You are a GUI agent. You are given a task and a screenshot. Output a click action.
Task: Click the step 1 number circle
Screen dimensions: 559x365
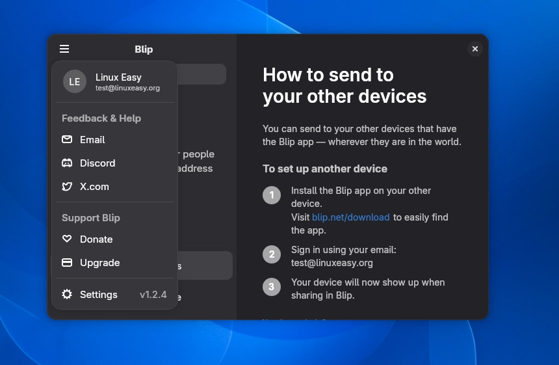(272, 195)
